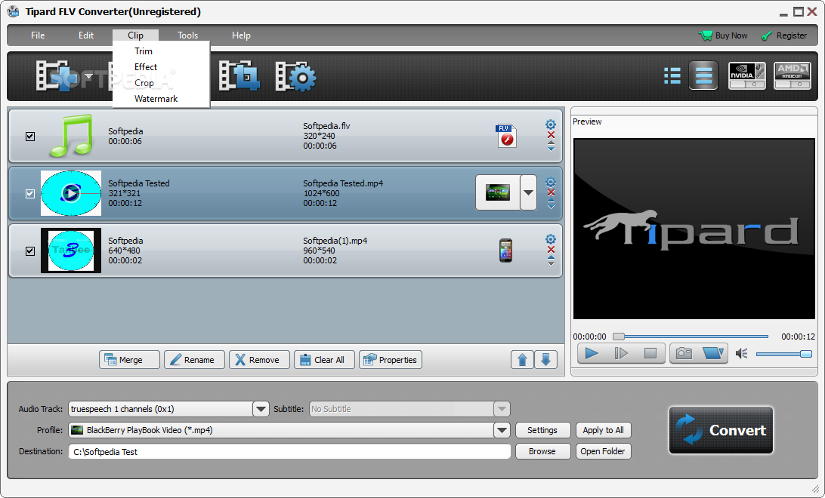Image resolution: width=825 pixels, height=498 pixels.
Task: Start conversion with Convert button
Action: coord(721,429)
